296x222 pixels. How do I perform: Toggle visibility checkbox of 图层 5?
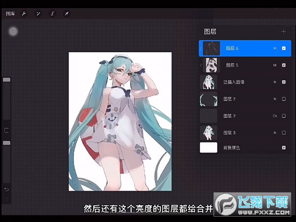tap(284, 65)
